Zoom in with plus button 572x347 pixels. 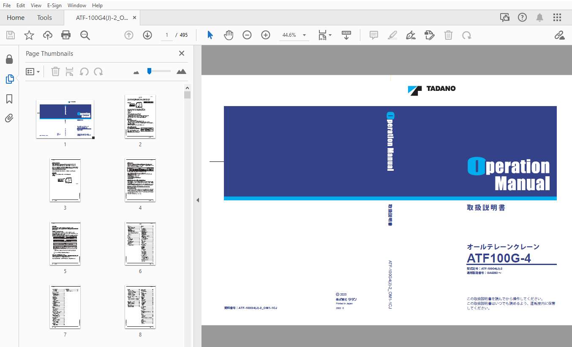point(266,35)
